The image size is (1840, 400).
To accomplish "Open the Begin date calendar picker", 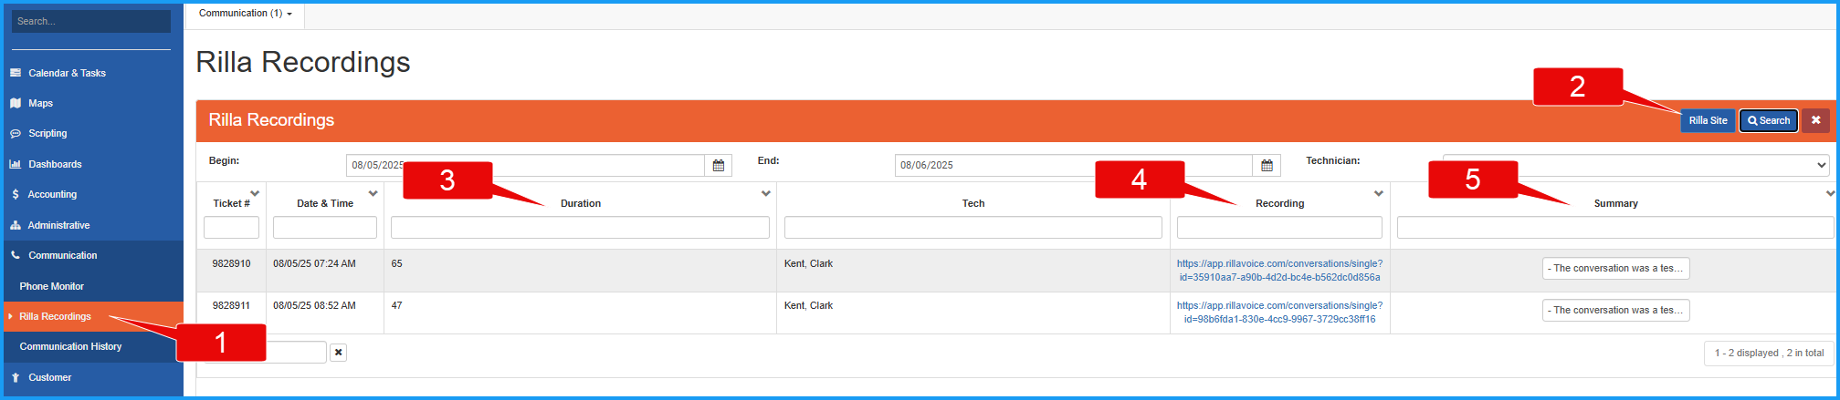I will (718, 166).
